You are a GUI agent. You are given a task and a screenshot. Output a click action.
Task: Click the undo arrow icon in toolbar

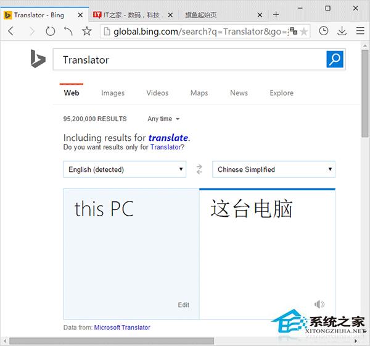(68, 31)
